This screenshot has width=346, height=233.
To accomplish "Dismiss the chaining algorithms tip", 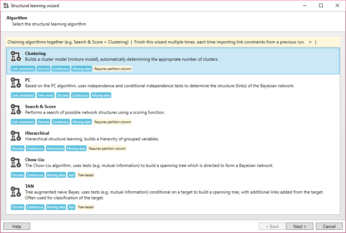I will 310,42.
